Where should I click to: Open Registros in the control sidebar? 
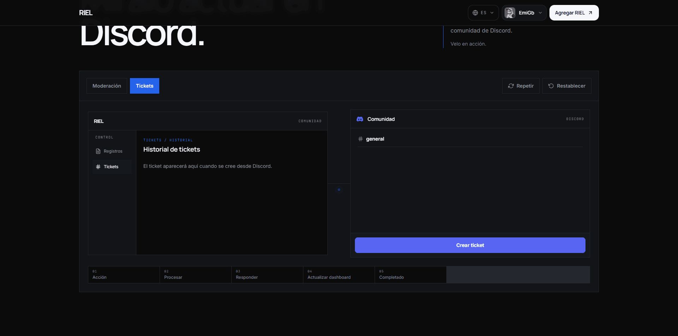pos(112,151)
